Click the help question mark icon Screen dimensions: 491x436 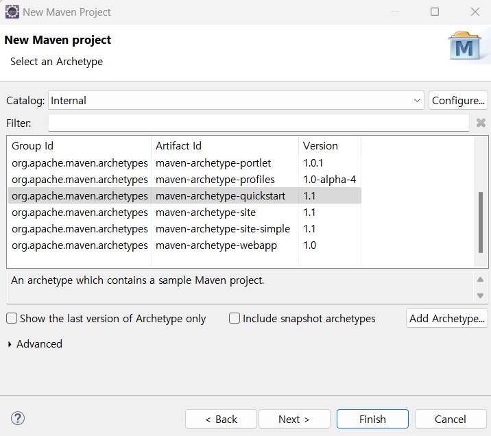[x=18, y=418]
